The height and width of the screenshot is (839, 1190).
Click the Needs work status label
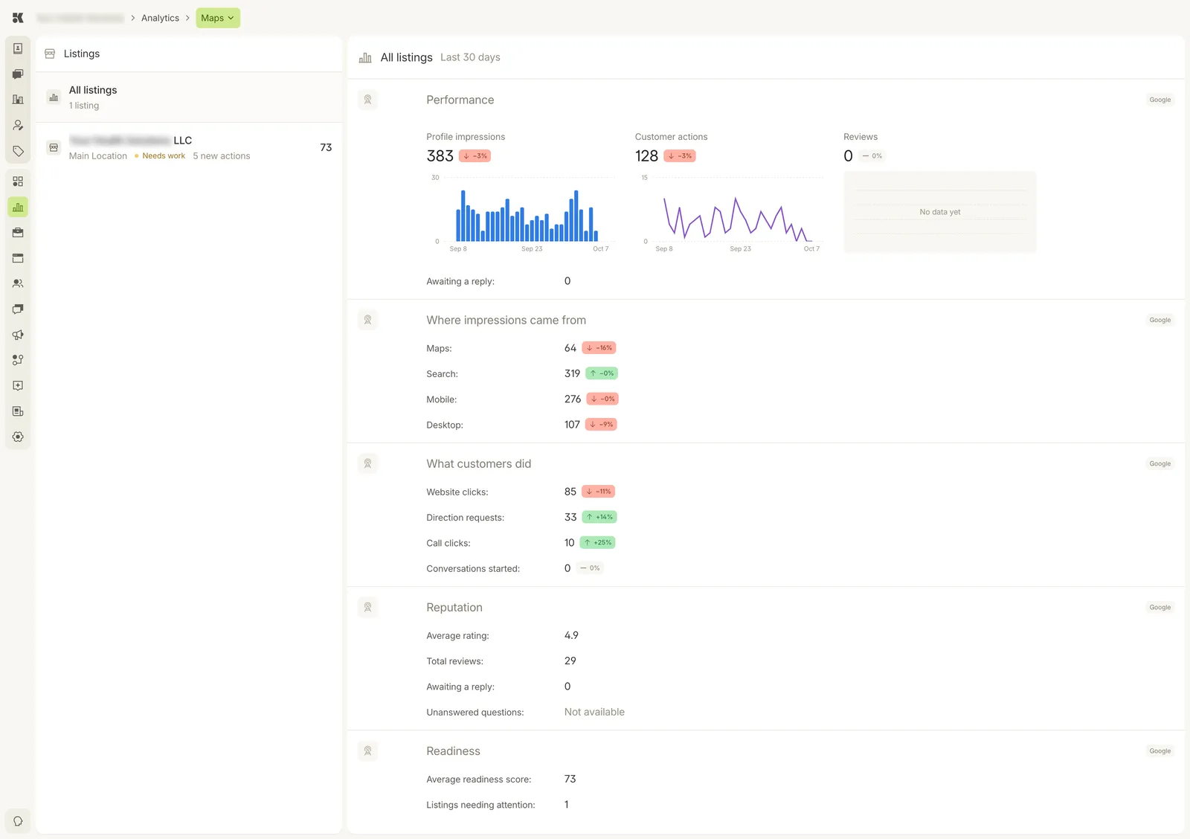tap(164, 156)
